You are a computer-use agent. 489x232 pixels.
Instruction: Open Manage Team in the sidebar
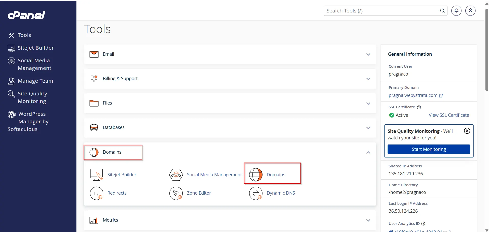35,81
